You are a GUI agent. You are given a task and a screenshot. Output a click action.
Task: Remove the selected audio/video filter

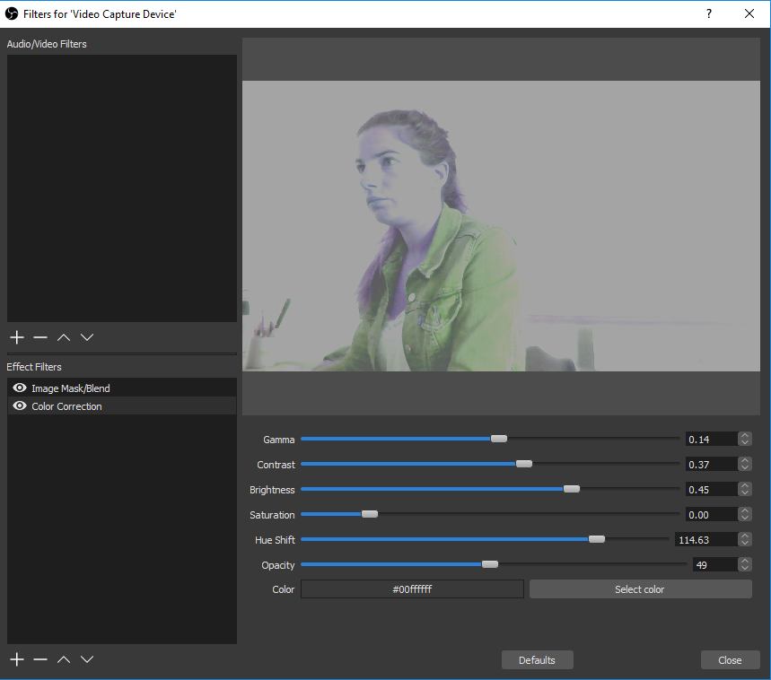click(x=40, y=337)
